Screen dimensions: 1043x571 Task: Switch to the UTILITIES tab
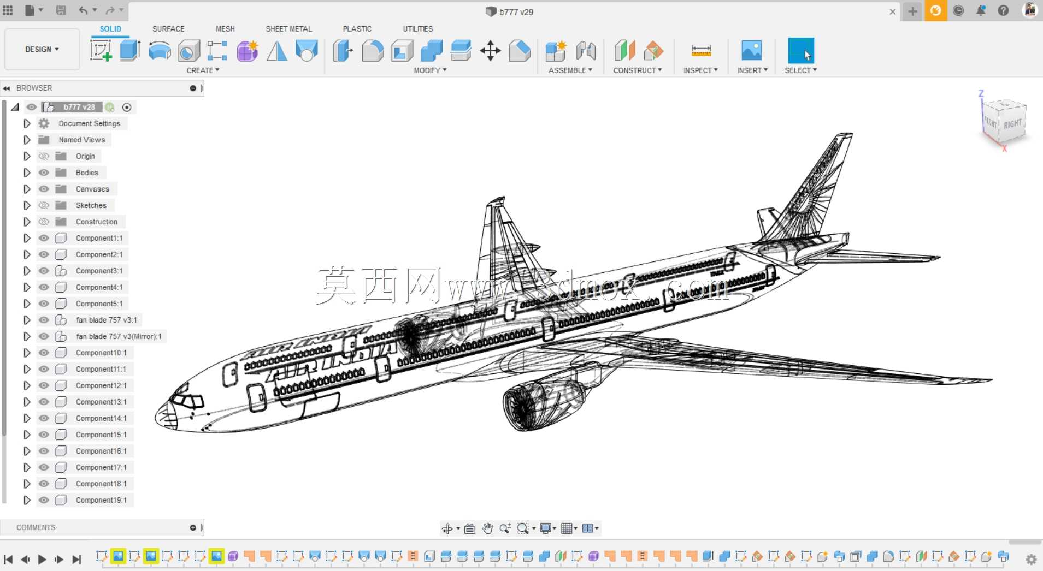(x=418, y=29)
